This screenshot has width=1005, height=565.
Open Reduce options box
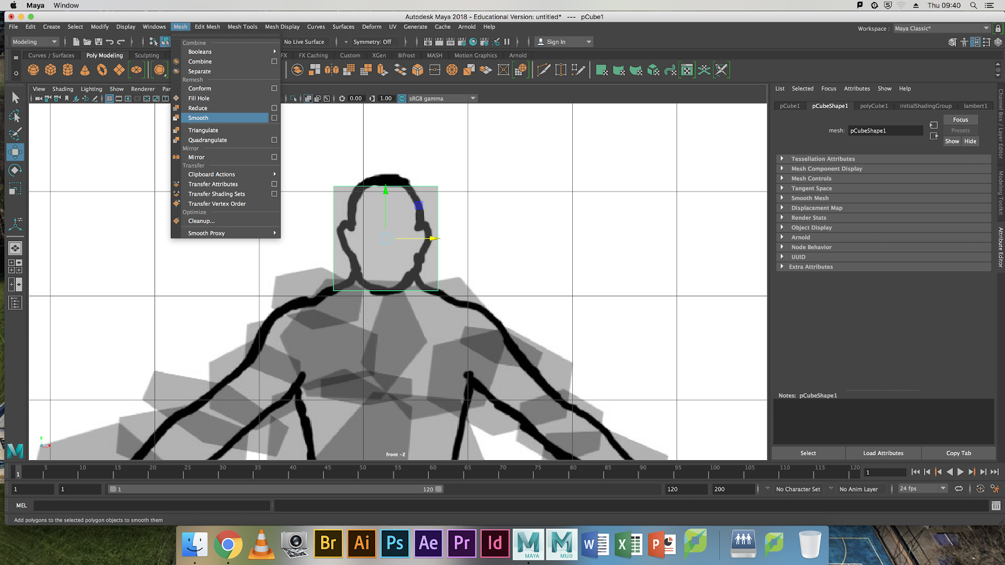coord(274,108)
